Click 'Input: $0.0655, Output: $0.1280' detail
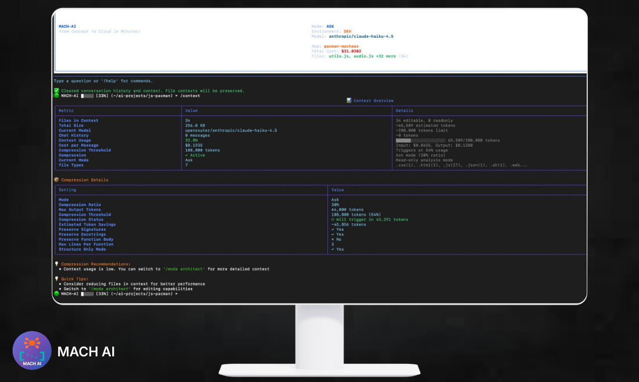This screenshot has height=382, width=639. pos(434,145)
